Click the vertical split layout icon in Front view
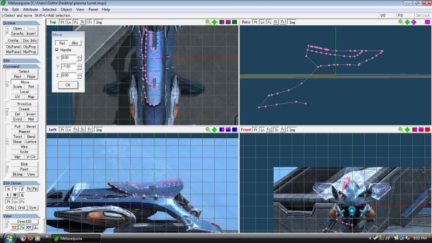Image resolution: width=432 pixels, height=243 pixels. point(415,130)
